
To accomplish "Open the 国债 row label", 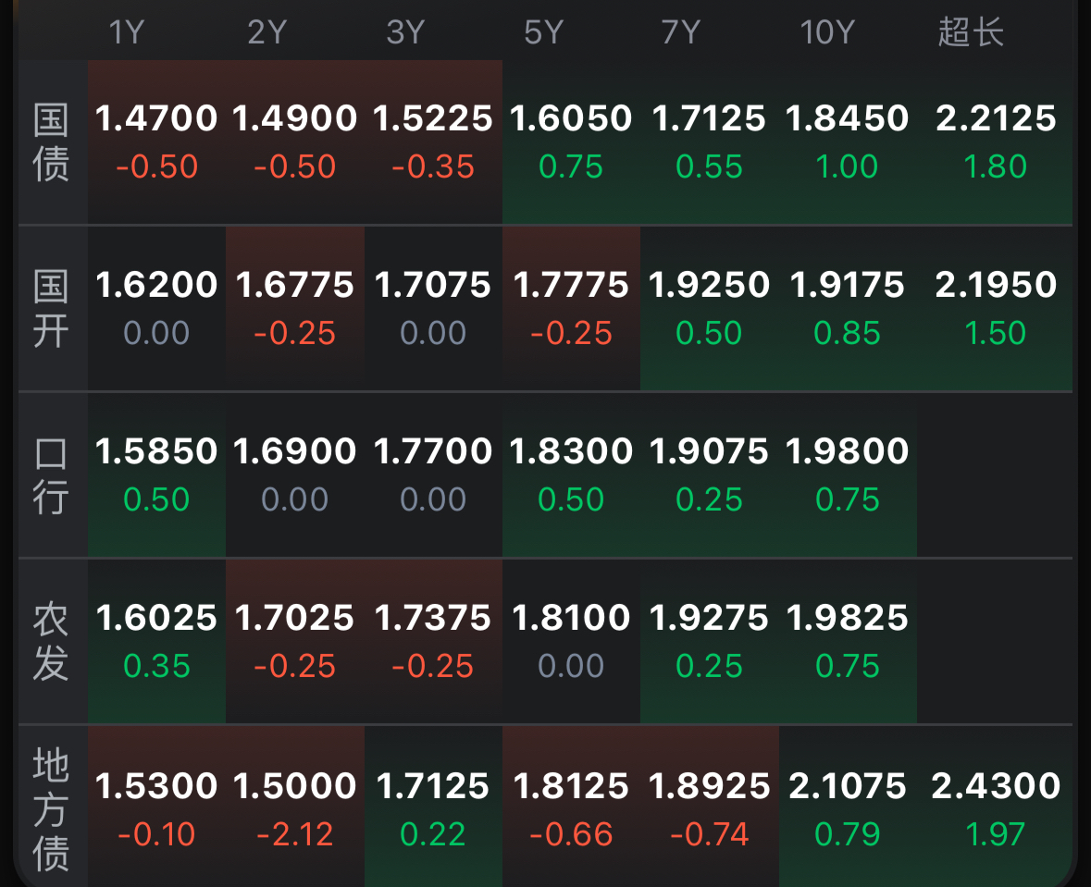I will coord(52,142).
